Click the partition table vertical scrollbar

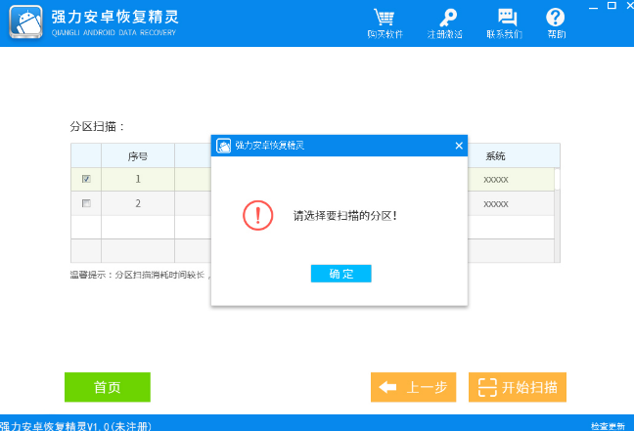point(557,215)
